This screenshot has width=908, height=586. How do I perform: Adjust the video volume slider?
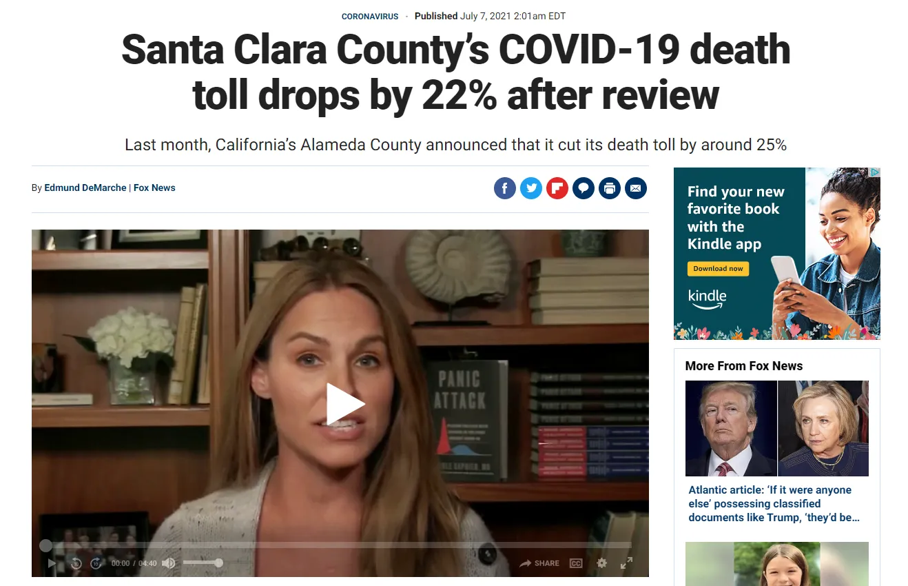pos(203,563)
